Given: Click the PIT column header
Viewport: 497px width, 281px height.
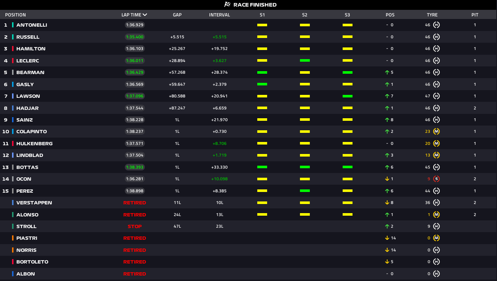Looking at the screenshot, I should pyautogui.click(x=475, y=15).
